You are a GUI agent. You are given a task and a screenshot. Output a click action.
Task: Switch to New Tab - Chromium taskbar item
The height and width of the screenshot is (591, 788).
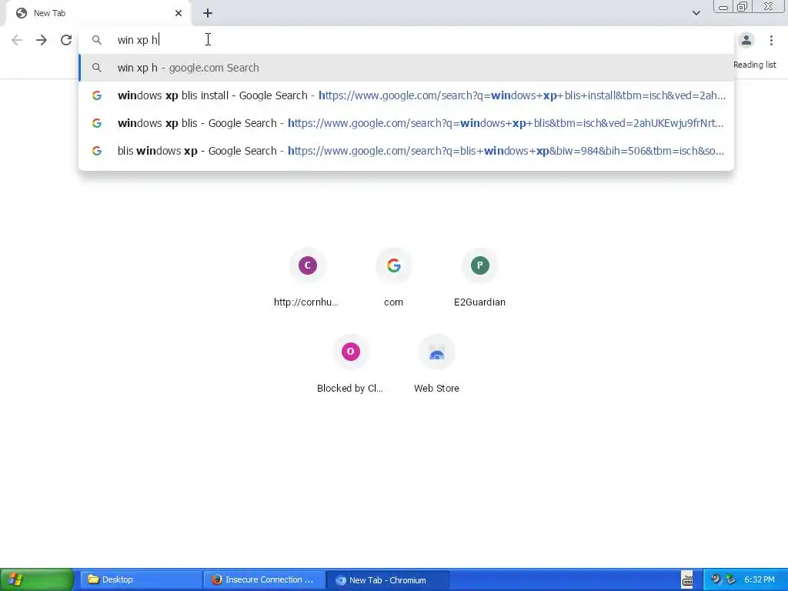(x=388, y=580)
